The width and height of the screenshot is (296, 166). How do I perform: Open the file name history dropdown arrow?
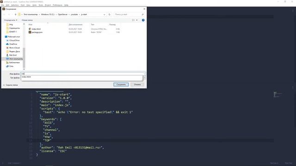pyautogui.click(x=145, y=74)
